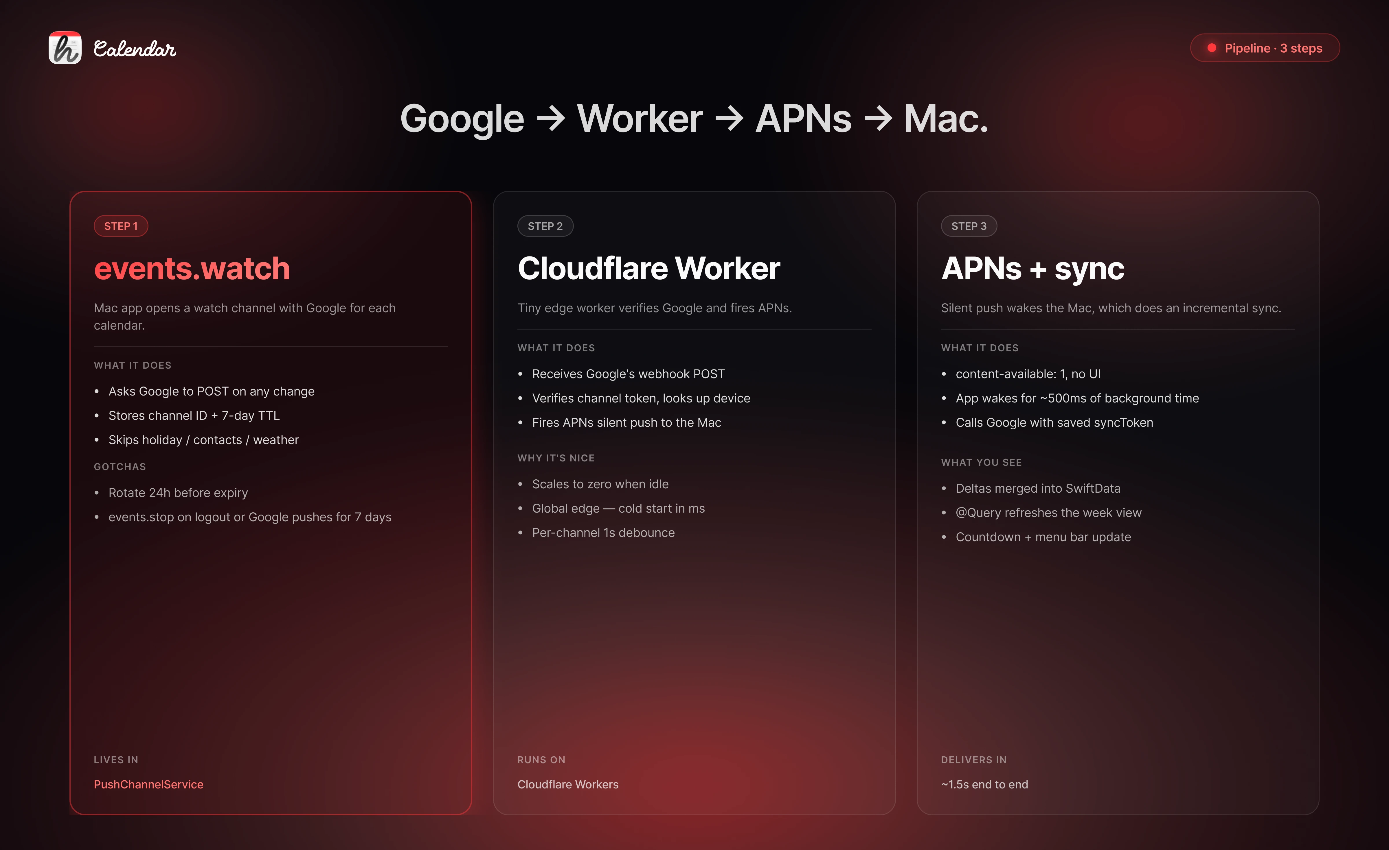
Task: Expand the WHAT IT DOES section on Step 1
Action: 133,365
